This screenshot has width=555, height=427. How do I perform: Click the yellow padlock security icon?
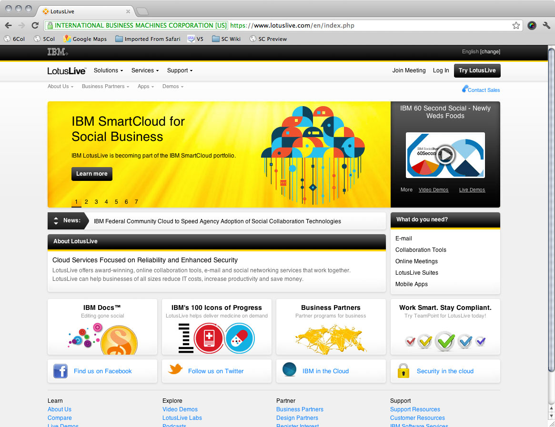tap(404, 371)
